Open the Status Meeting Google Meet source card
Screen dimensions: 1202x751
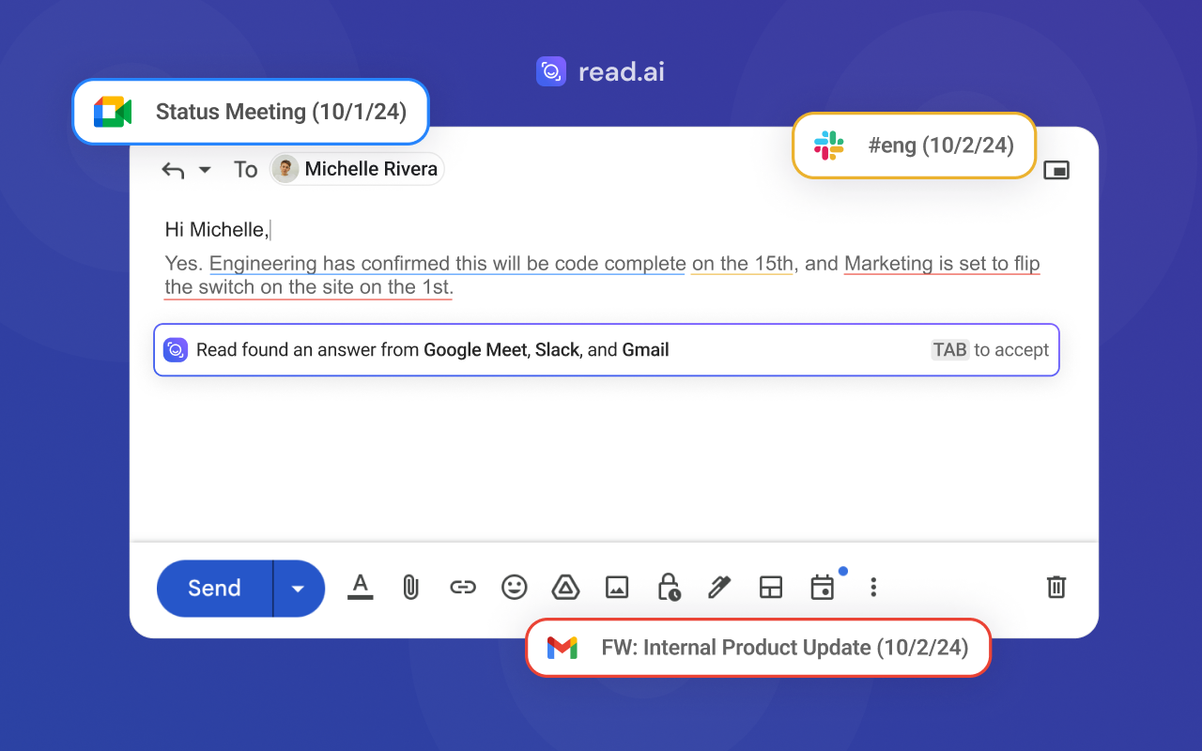251,112
